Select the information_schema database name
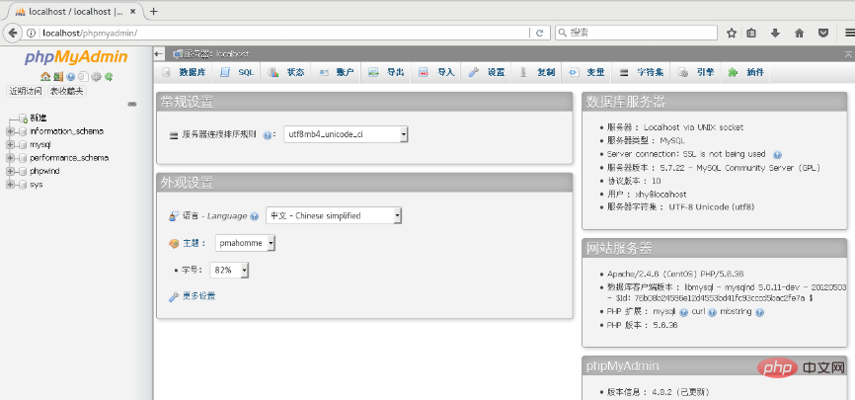This screenshot has height=400, width=855. 66,131
